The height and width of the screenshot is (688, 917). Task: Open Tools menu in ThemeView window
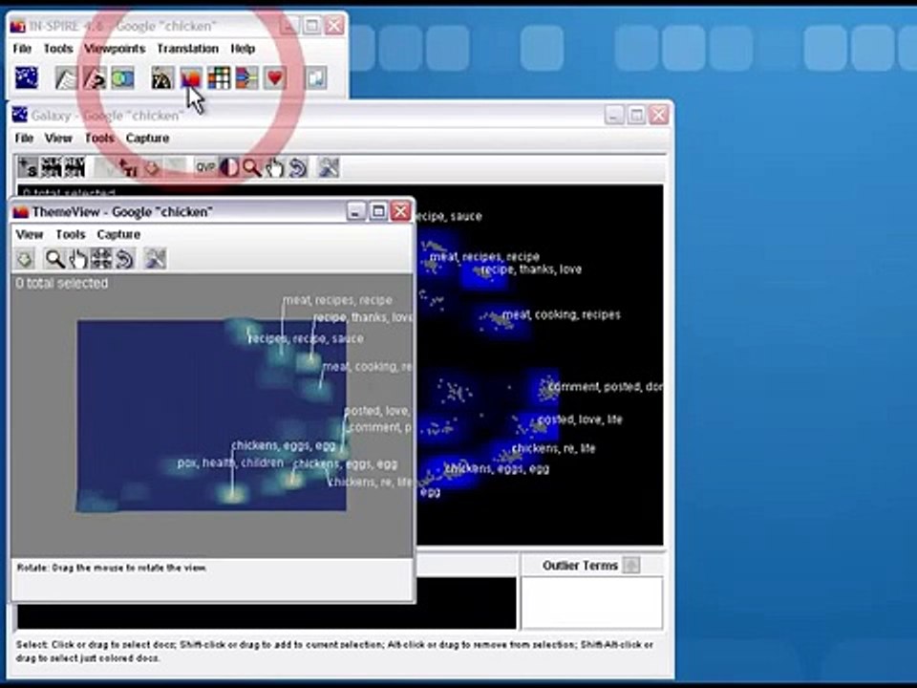coord(70,235)
